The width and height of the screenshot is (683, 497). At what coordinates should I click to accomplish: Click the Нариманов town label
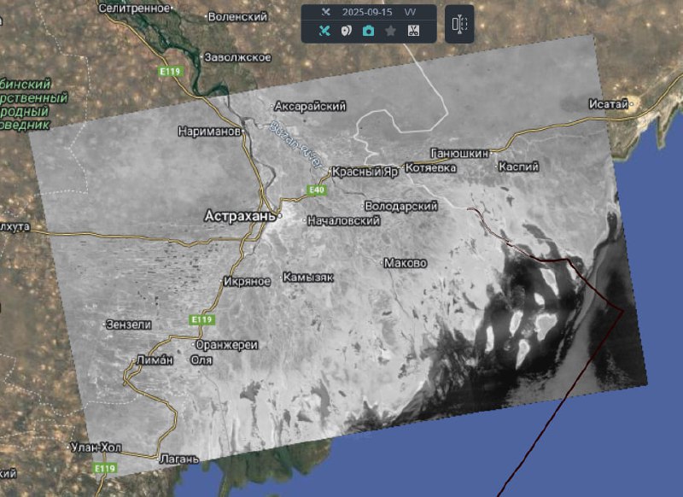coord(209,132)
